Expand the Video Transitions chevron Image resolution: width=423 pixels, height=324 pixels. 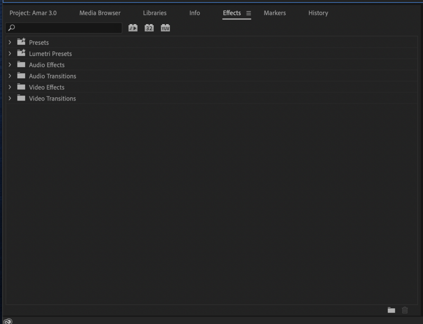pos(10,98)
